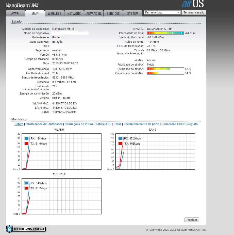Screen dimensions: 234x235
Task: Click the WLAN0 MAC value 44:D9:E7:D4:2C:D3
Action: coord(64,103)
